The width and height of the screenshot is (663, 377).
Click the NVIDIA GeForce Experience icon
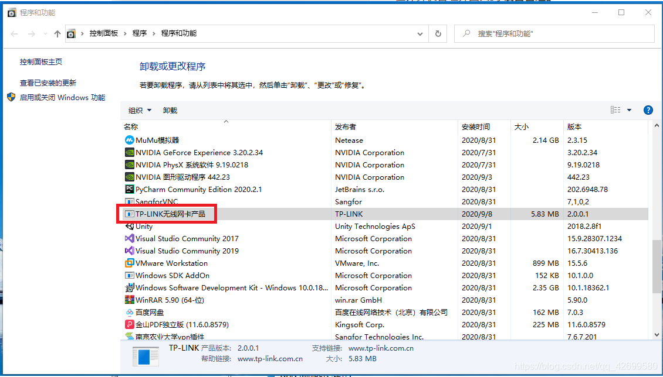pos(130,152)
